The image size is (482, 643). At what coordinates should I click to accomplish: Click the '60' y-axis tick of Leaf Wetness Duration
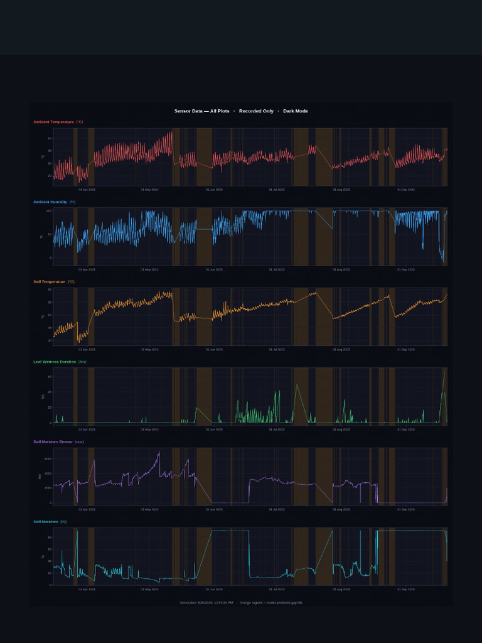49,377
